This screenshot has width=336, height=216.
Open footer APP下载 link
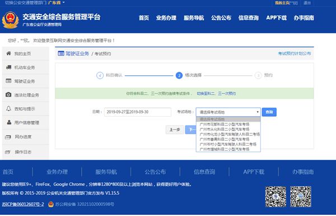[x=254, y=172]
